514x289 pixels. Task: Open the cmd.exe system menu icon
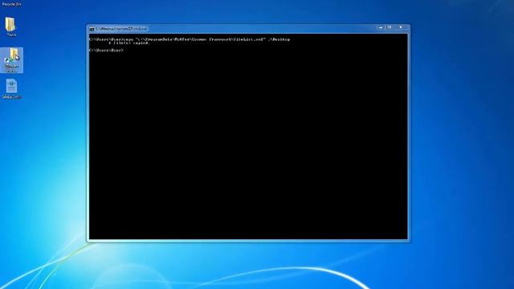click(92, 29)
